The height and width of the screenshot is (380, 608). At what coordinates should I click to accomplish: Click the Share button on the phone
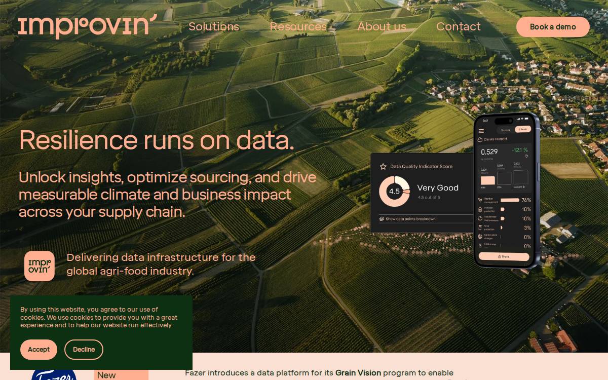tap(504, 256)
